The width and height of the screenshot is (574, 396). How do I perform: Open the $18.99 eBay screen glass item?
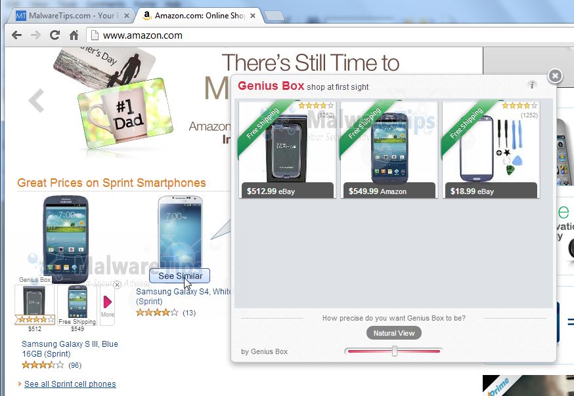click(491, 149)
